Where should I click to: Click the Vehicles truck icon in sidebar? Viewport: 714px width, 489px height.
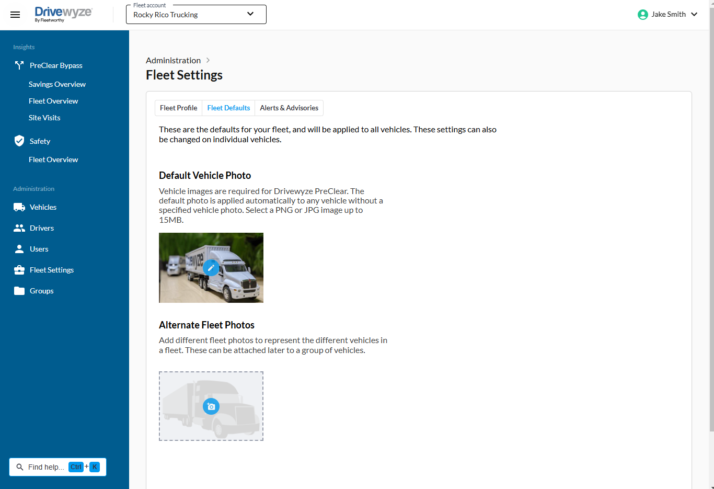click(19, 207)
